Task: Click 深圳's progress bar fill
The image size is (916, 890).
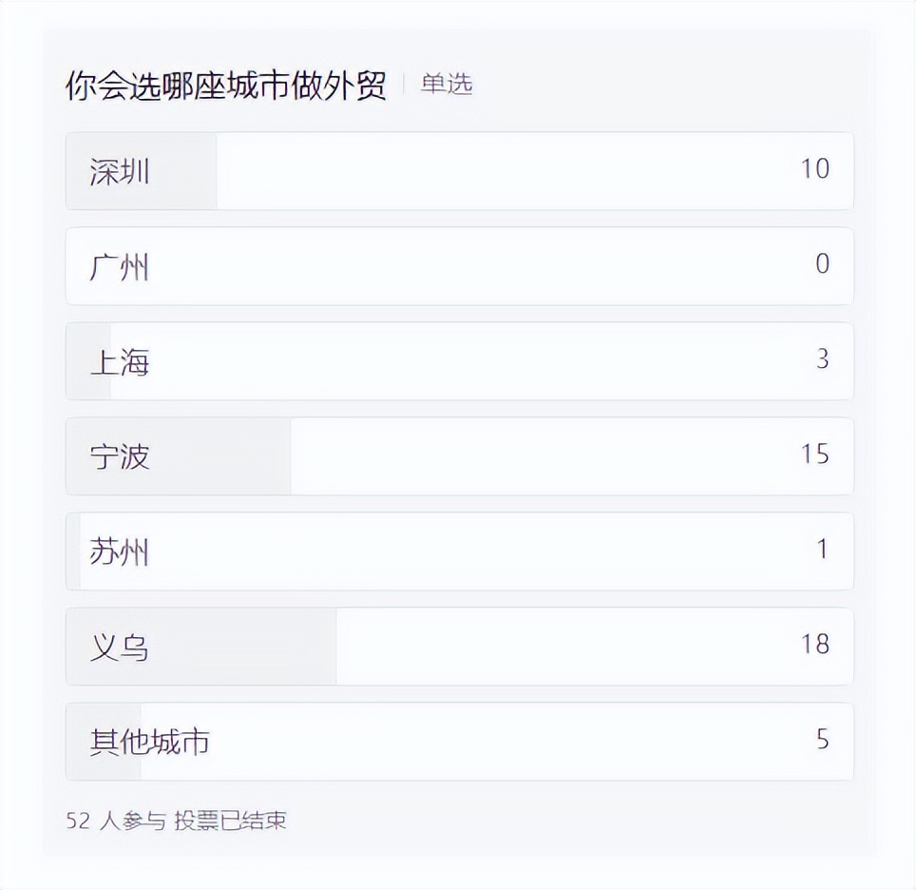Action: click(x=143, y=172)
